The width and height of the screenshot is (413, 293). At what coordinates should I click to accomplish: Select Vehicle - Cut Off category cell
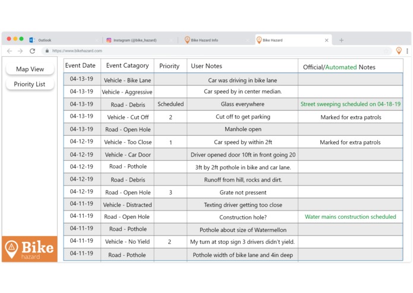[x=128, y=117]
